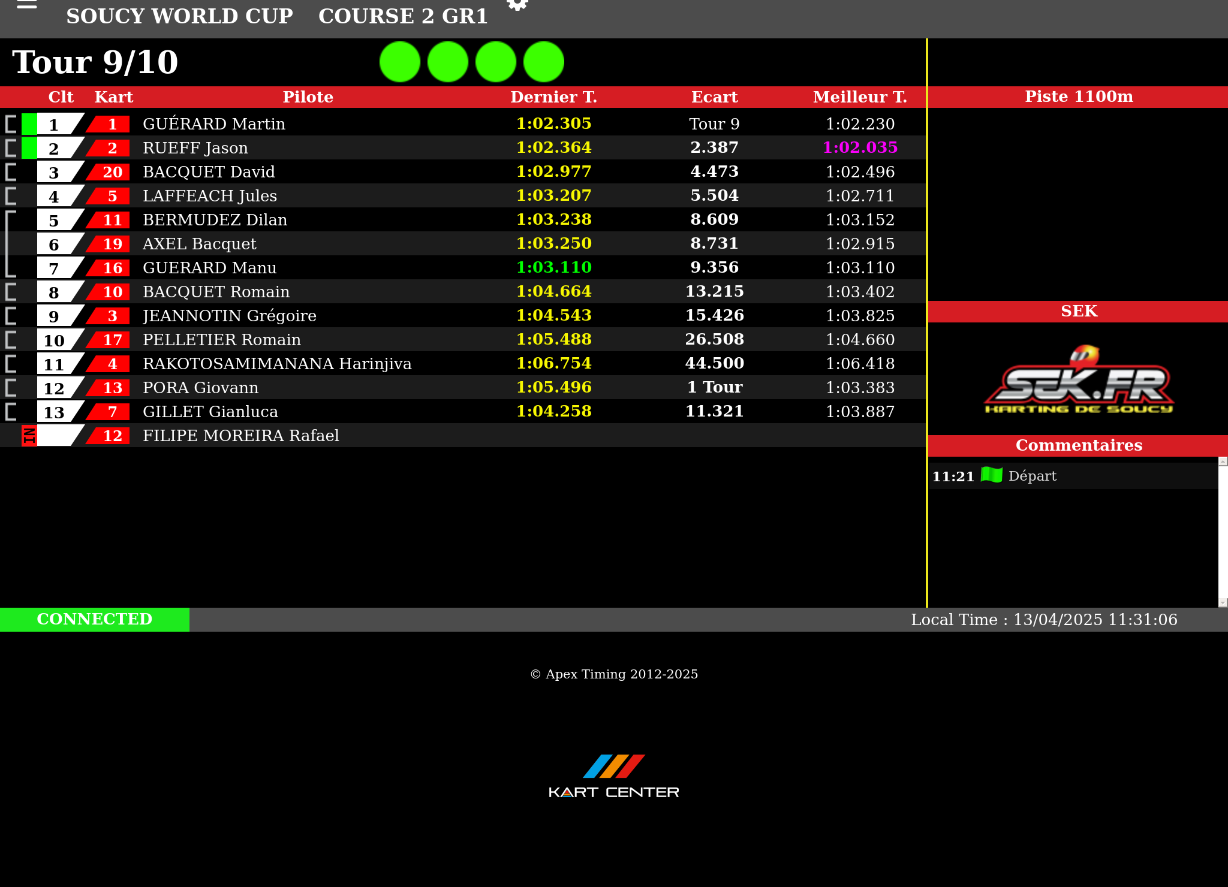Click the Dernier T. column header
The width and height of the screenshot is (1228, 887).
coord(553,97)
